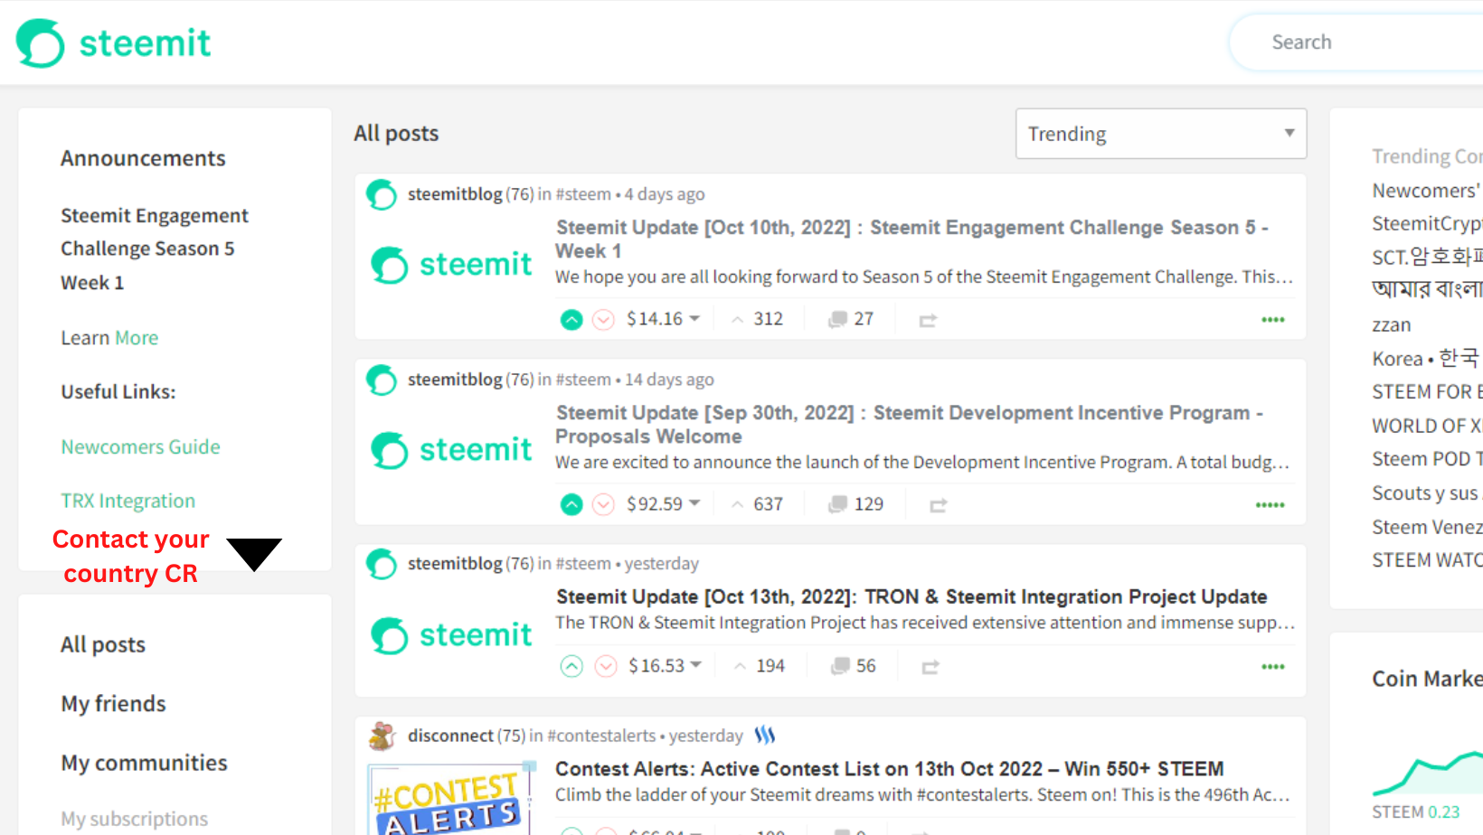Click the disconnect user avatar
This screenshot has height=835, width=1483.
[x=382, y=736]
